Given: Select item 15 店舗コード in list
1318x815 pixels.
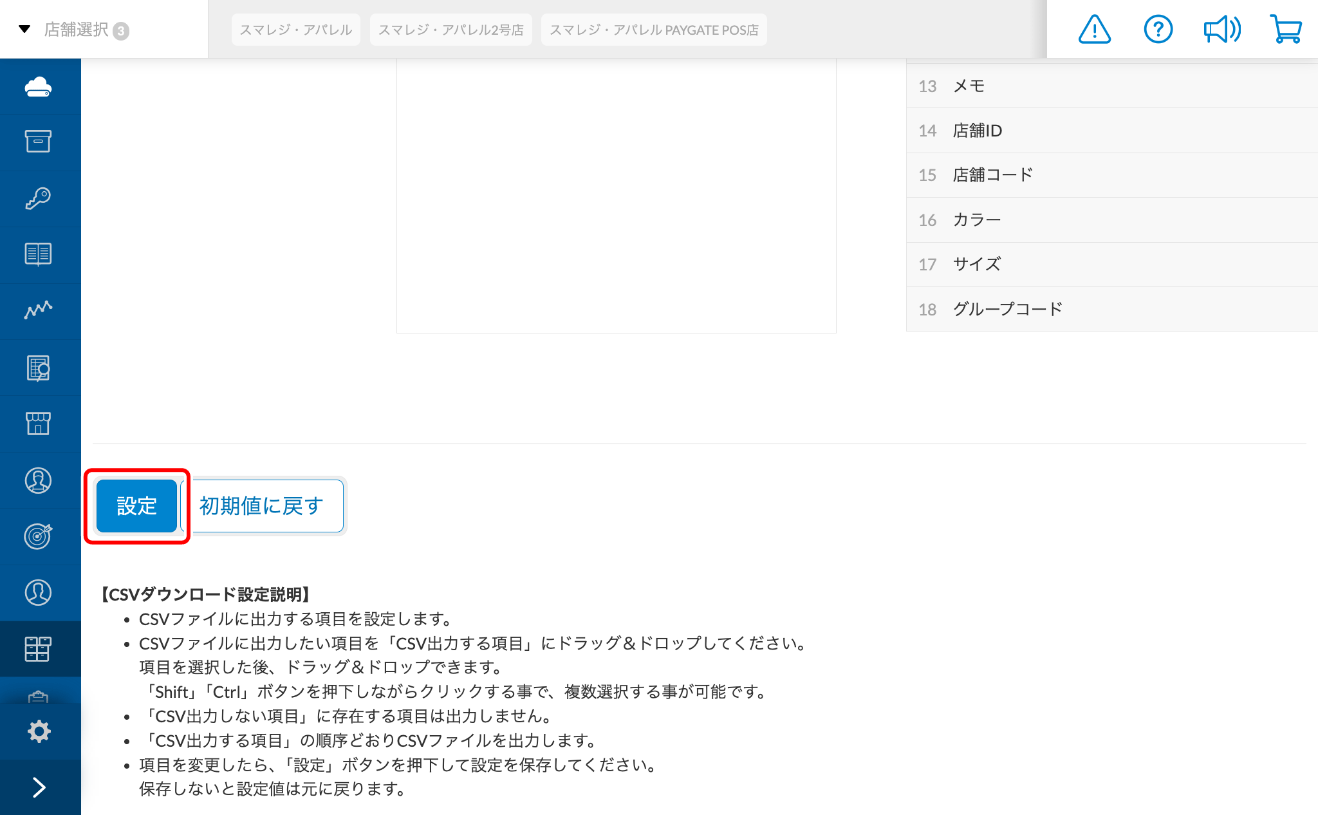Looking at the screenshot, I should coord(1112,175).
